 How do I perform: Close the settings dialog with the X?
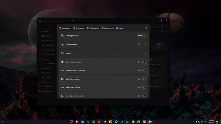click(146, 28)
